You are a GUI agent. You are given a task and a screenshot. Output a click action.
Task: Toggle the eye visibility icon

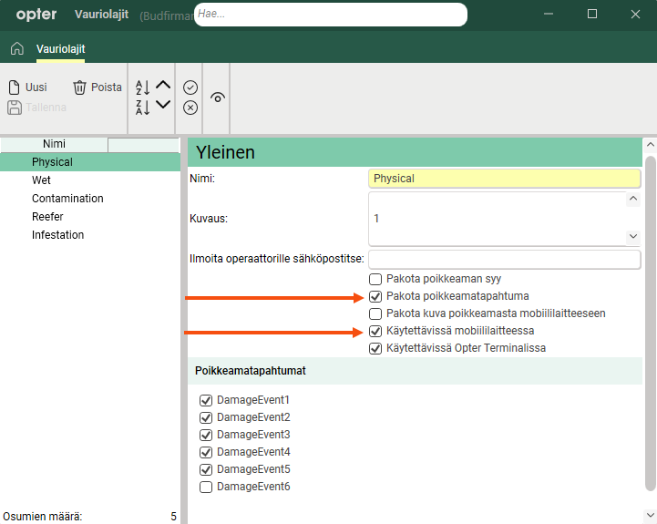click(x=218, y=98)
